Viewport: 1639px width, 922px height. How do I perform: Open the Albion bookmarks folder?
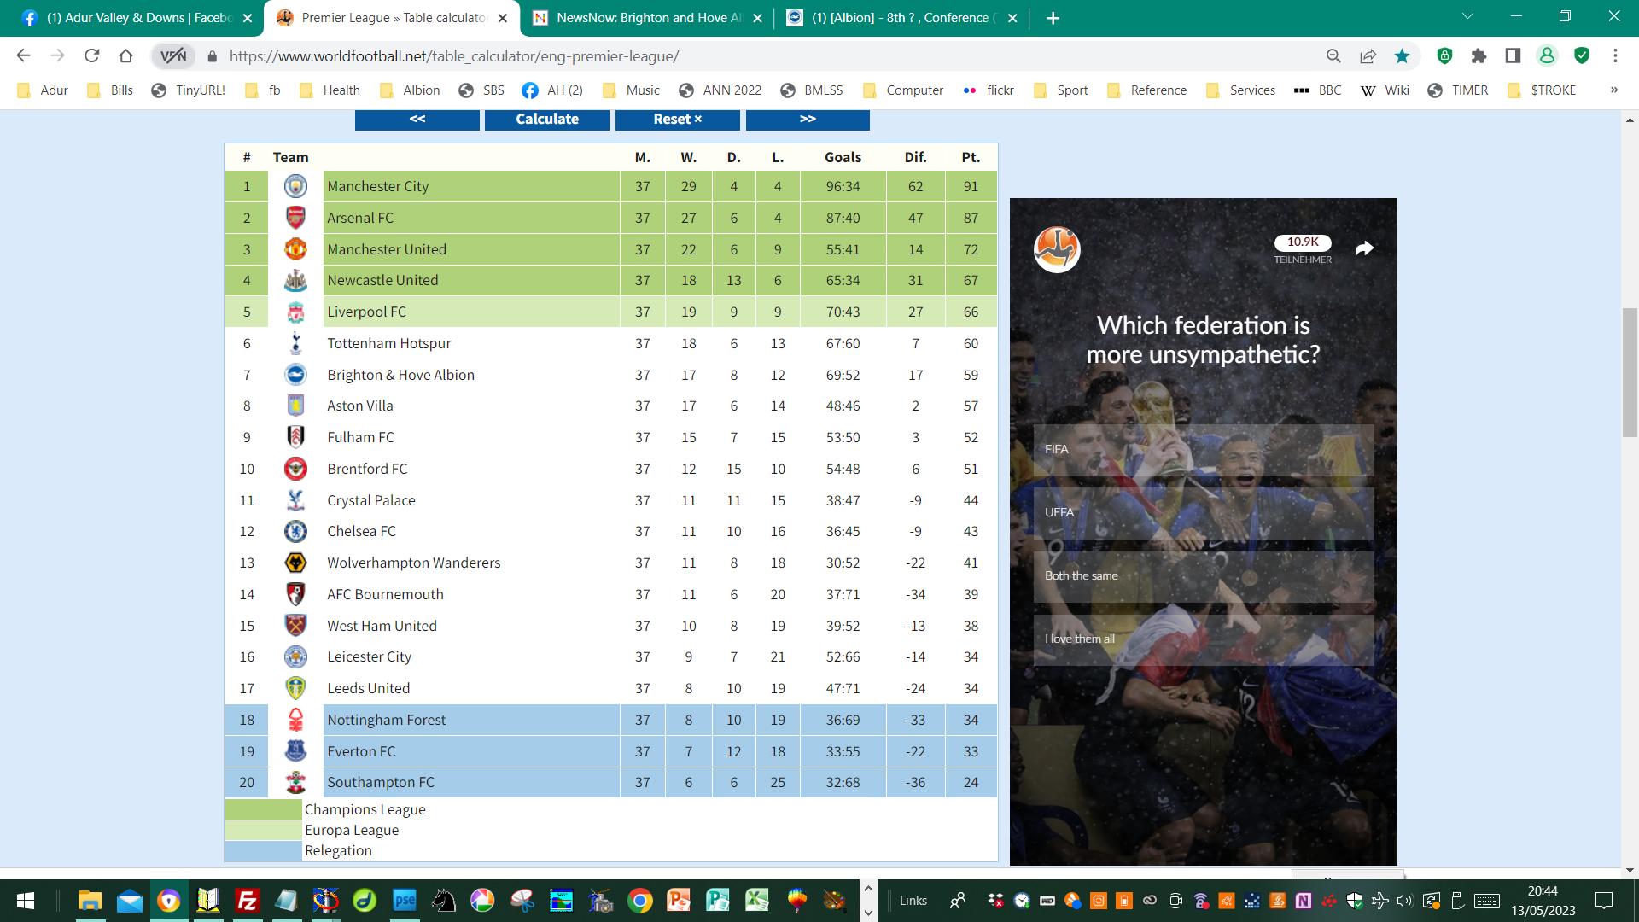410,90
